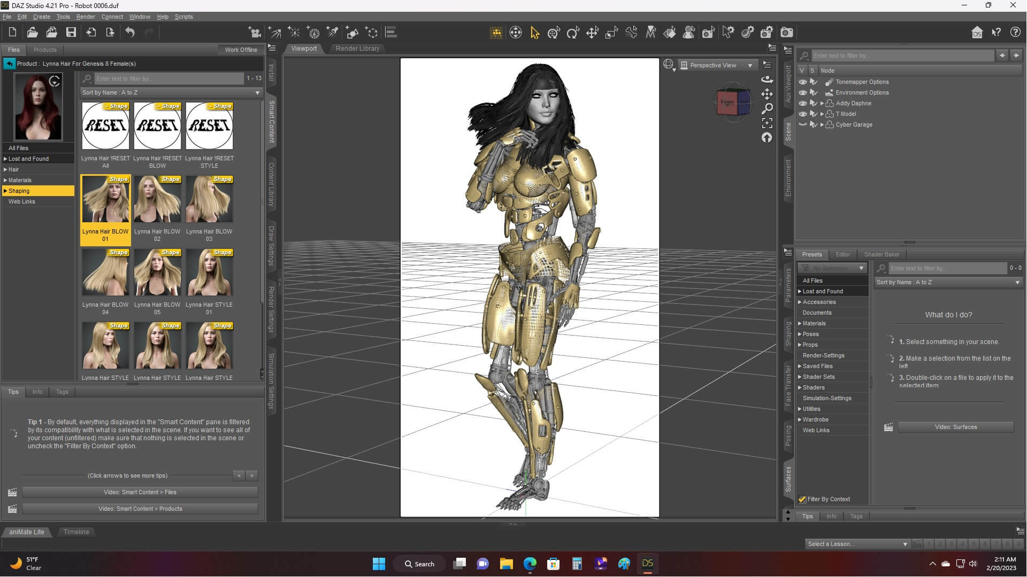This screenshot has width=1027, height=577.
Task: Toggle visibility eye of T Model
Action: click(x=802, y=114)
